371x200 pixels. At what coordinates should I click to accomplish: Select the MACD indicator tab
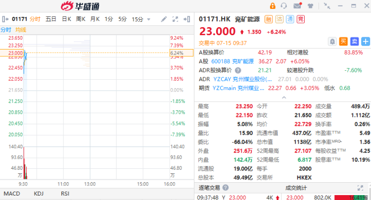[x=12, y=194]
